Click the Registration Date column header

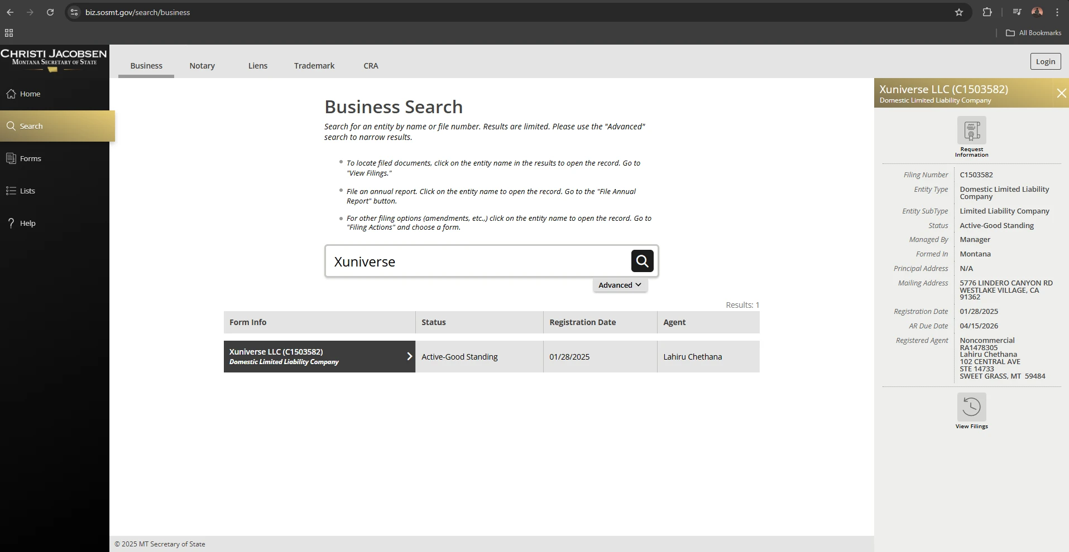tap(600, 322)
